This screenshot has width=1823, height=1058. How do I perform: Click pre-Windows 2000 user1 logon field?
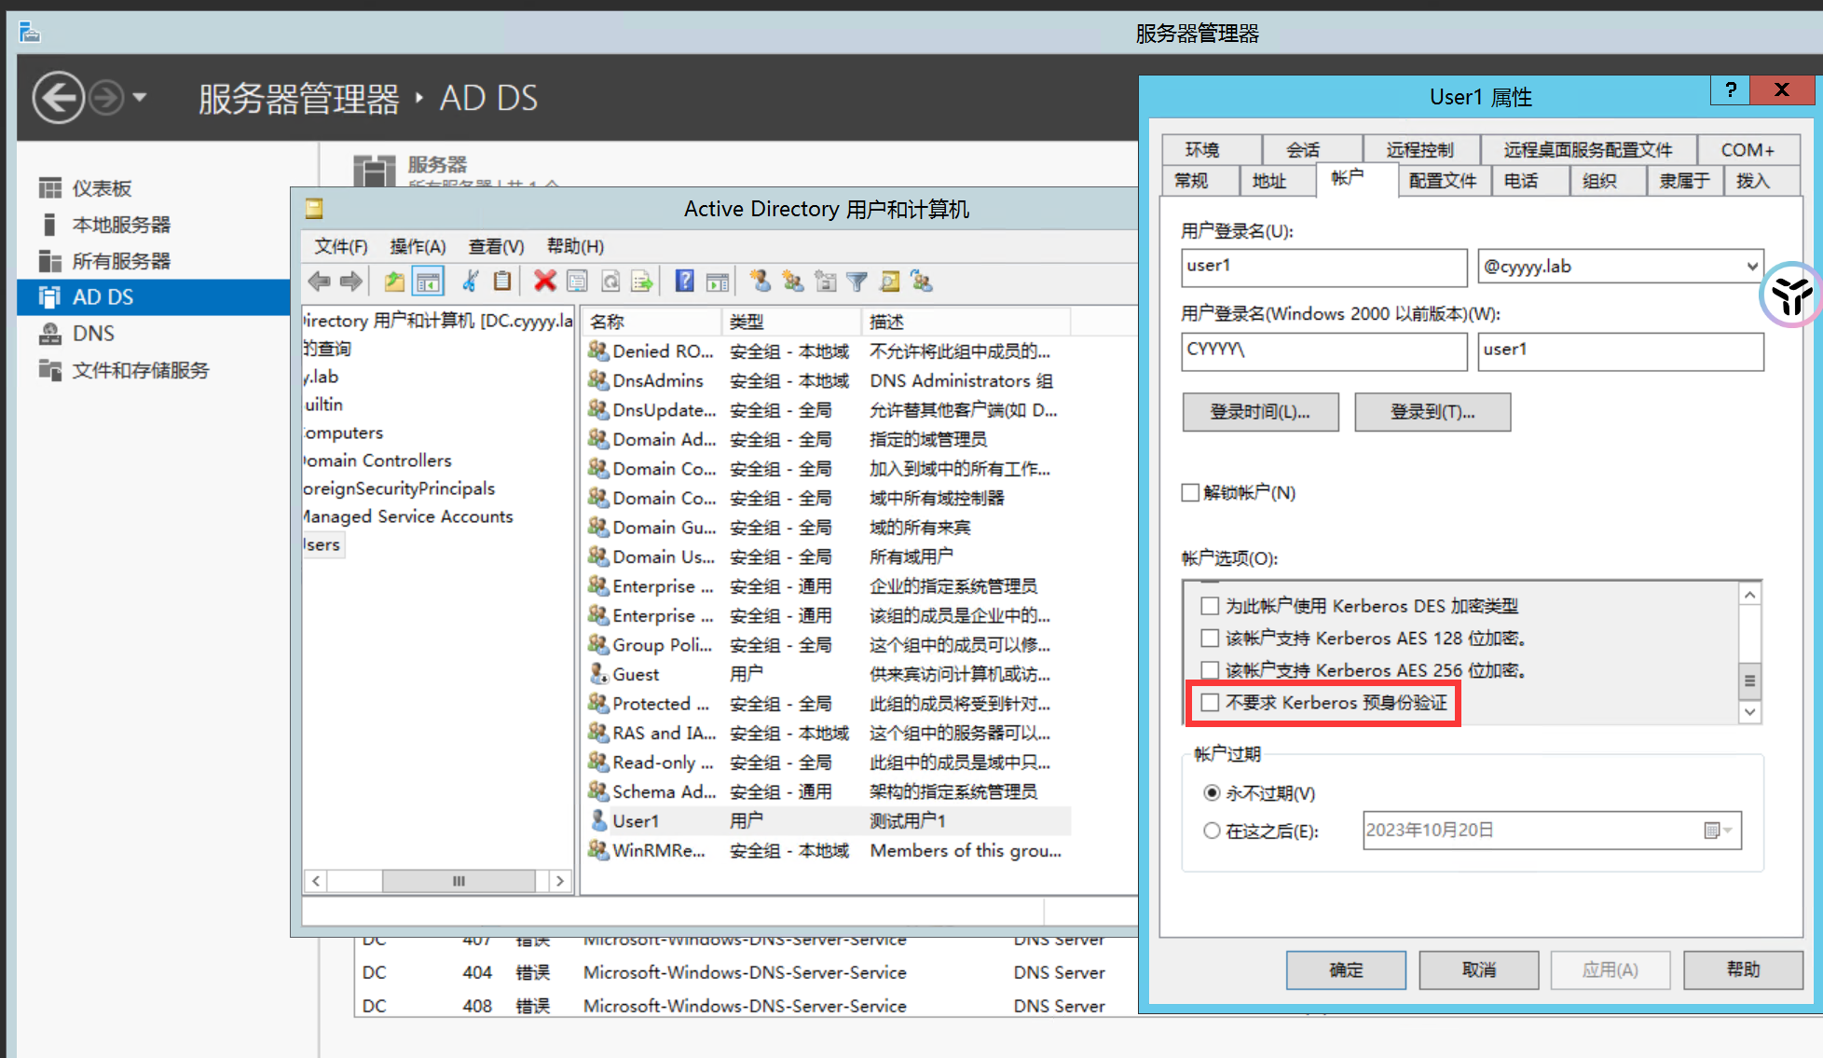point(1620,350)
